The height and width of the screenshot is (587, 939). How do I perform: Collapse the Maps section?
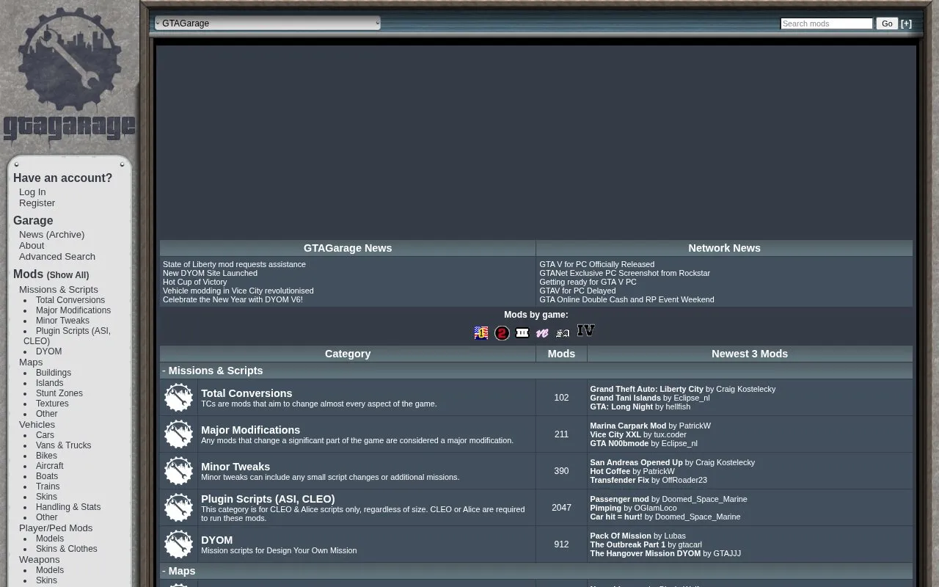click(x=164, y=571)
